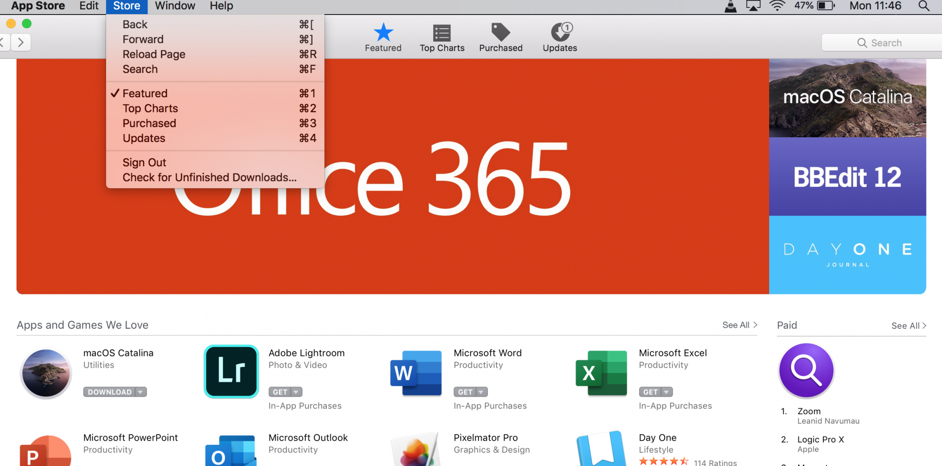Click the App Store search field
This screenshot has width=942, height=466.
click(882, 43)
